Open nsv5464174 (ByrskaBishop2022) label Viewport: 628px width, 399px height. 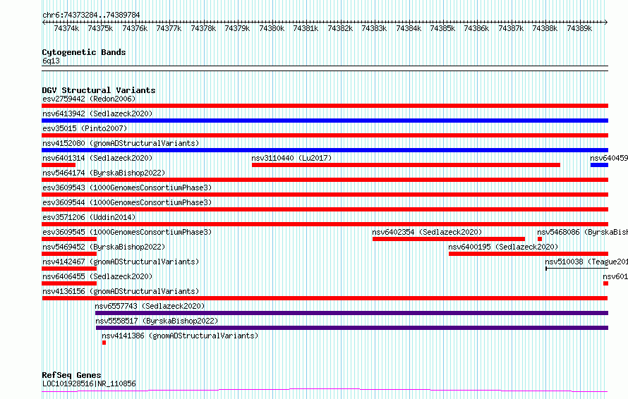(104, 173)
